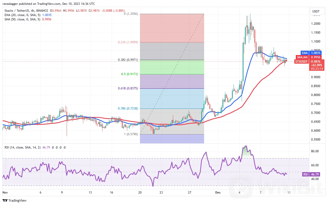328x205 pixels.
Task: Click the 20 date on time axis
Action: coord(140,193)
